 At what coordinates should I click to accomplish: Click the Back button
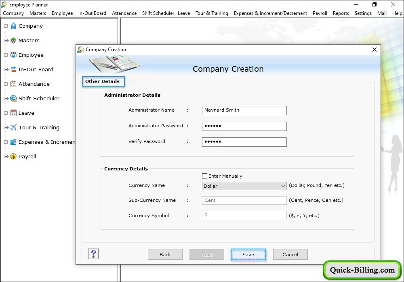pos(165,254)
